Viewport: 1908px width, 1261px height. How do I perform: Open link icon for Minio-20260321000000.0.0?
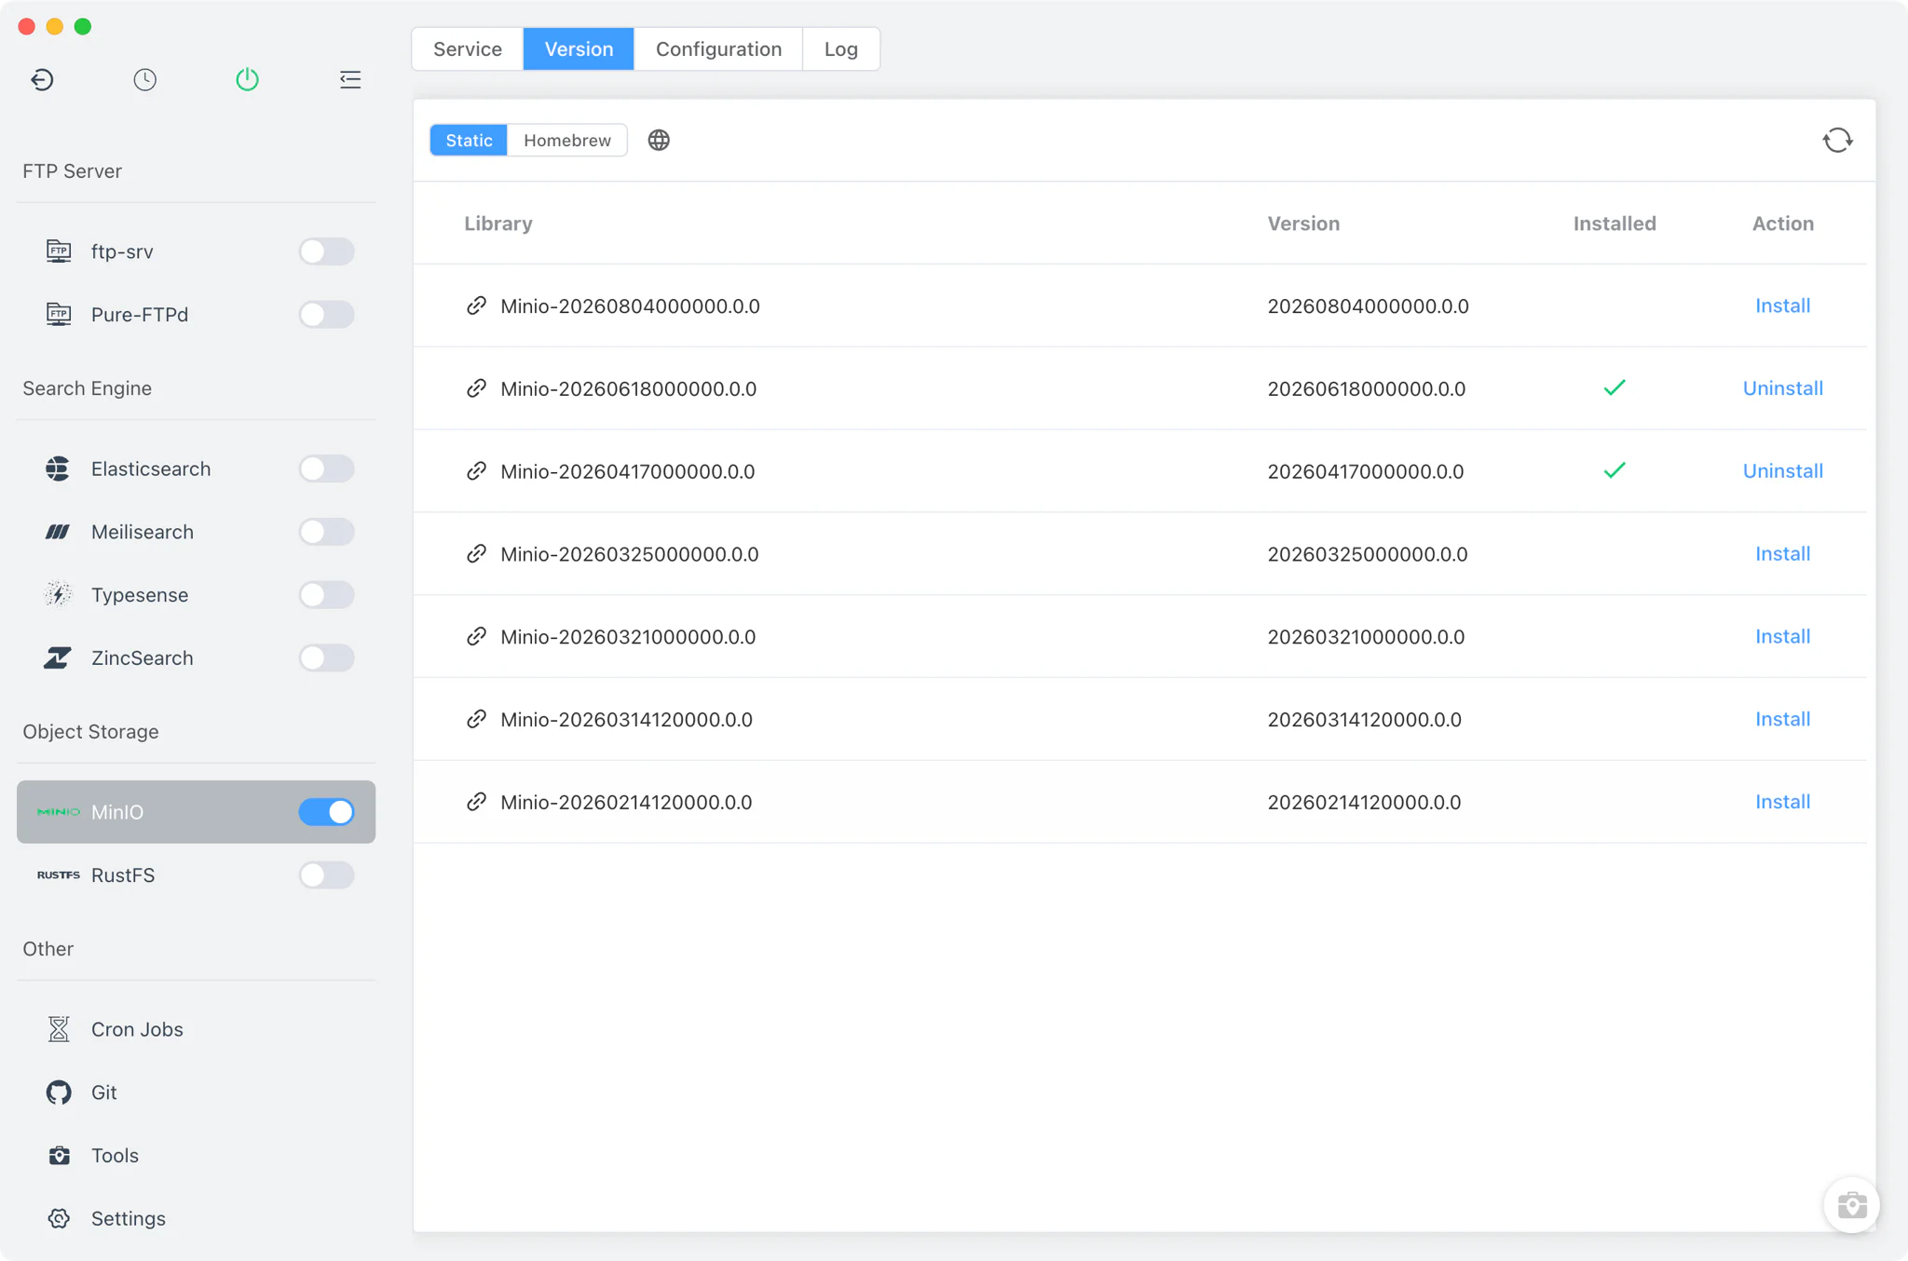[x=476, y=637]
